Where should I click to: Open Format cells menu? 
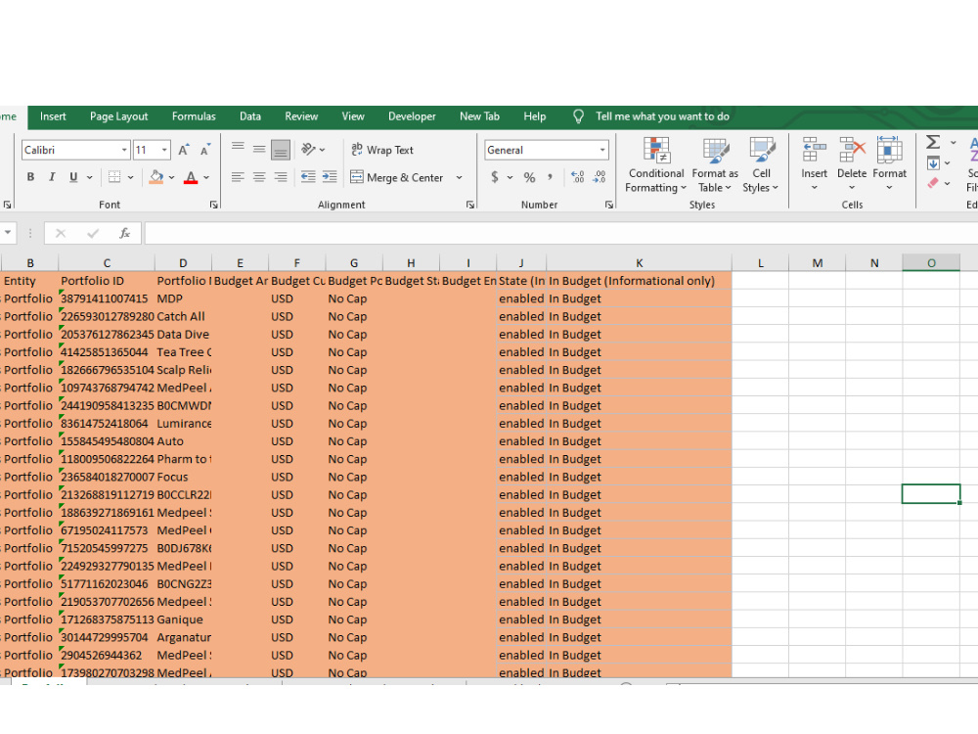point(889,164)
